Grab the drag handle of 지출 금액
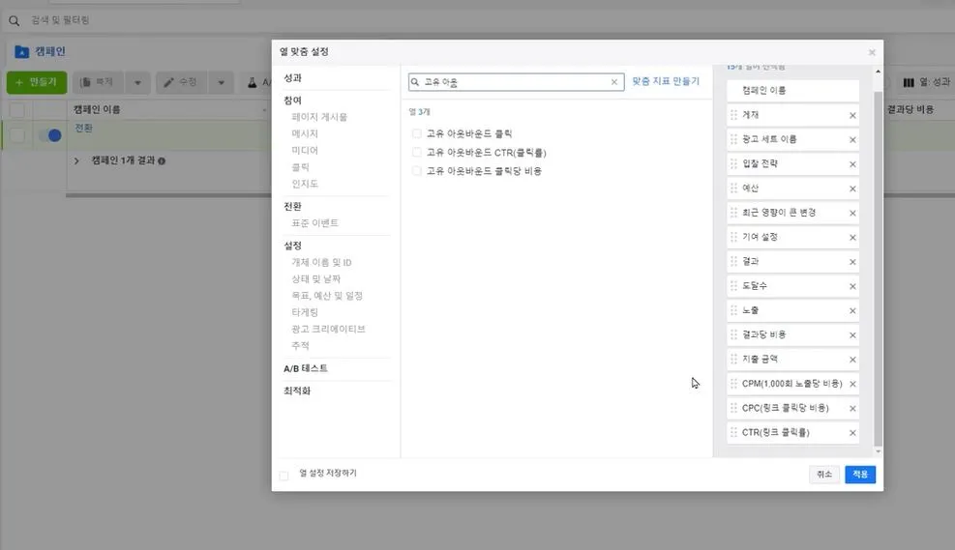955x550 pixels. [x=734, y=359]
